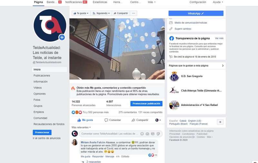Add language with the plus button

(x=220, y=122)
